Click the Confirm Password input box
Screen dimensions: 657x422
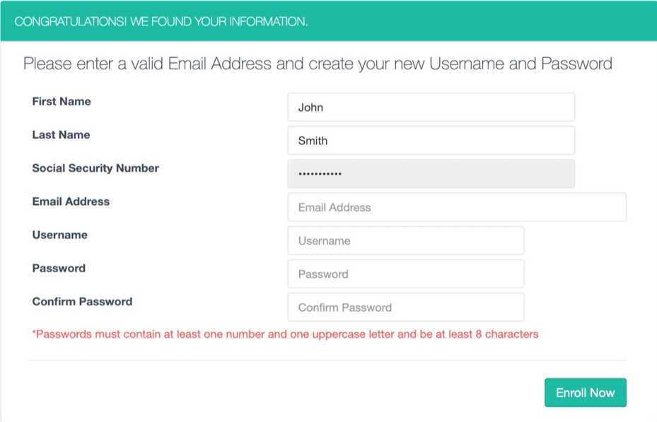coord(405,307)
